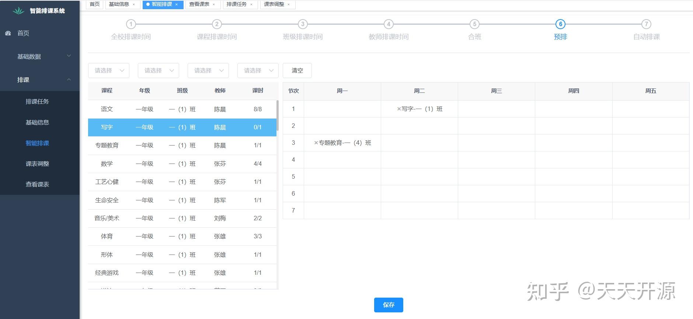Open the first 请选择 dropdown
Image resolution: width=693 pixels, height=319 pixels.
pyautogui.click(x=109, y=70)
